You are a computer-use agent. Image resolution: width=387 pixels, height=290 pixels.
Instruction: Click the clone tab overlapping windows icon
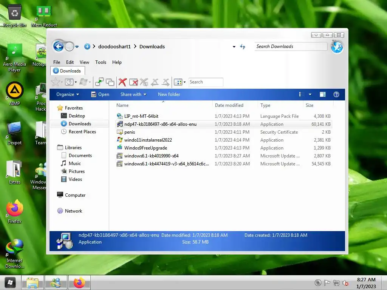(x=110, y=82)
